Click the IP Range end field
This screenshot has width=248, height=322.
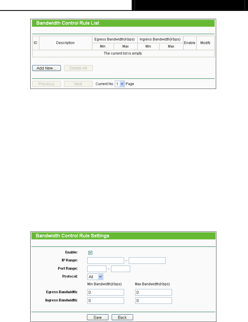(147, 261)
